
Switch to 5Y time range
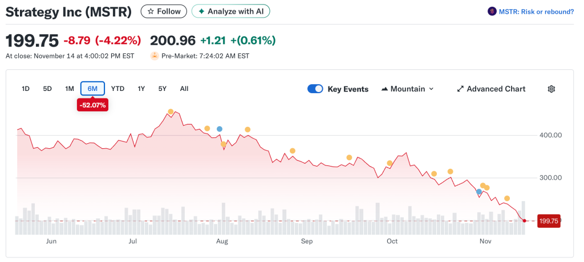[163, 89]
